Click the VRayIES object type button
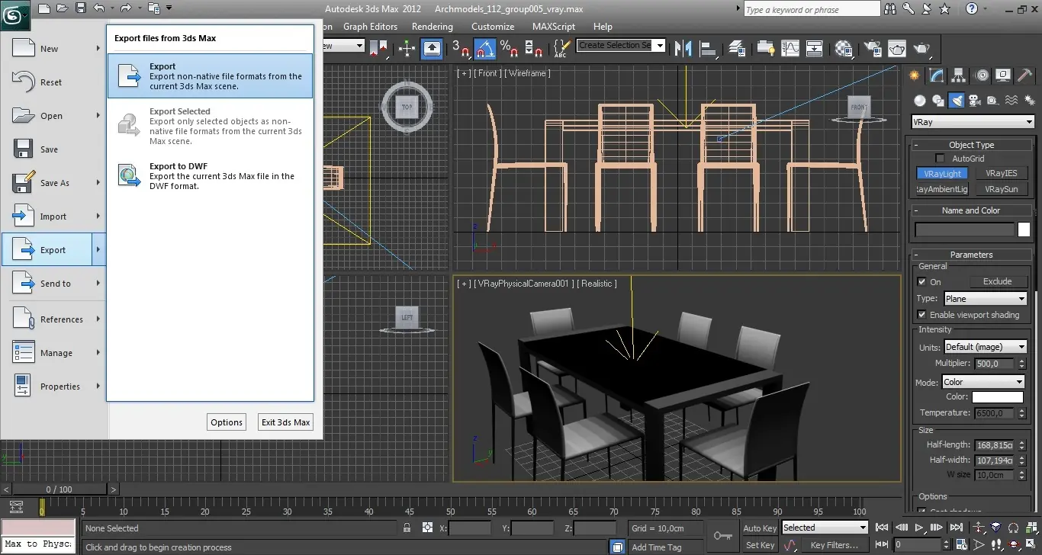1042x555 pixels. click(1002, 174)
